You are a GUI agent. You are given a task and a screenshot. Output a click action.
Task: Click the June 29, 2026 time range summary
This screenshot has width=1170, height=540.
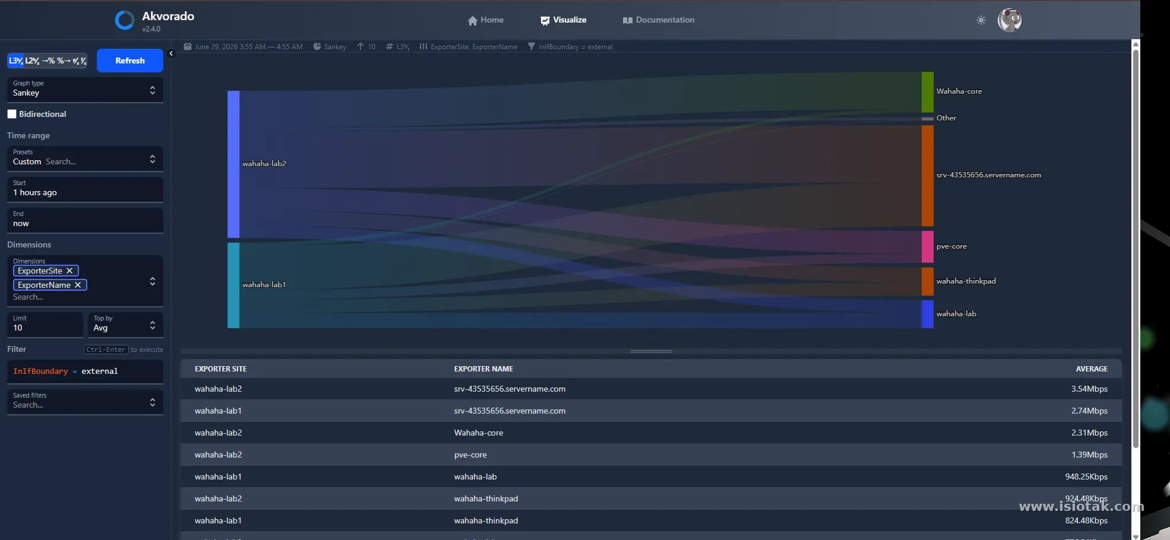click(x=248, y=47)
